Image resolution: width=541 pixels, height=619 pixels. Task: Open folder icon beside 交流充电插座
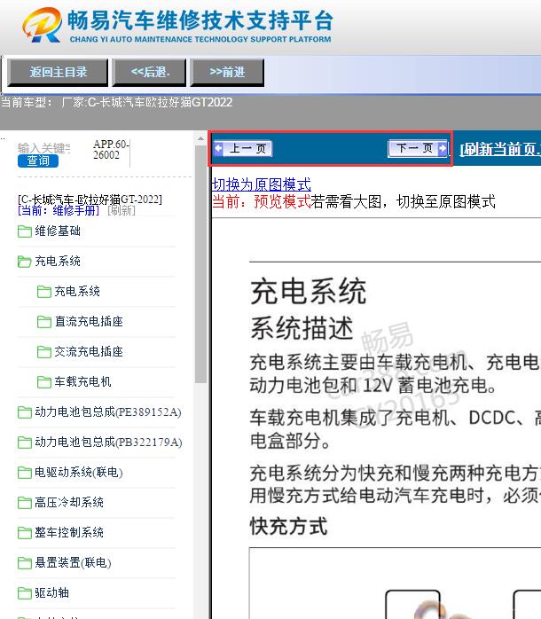coord(43,352)
